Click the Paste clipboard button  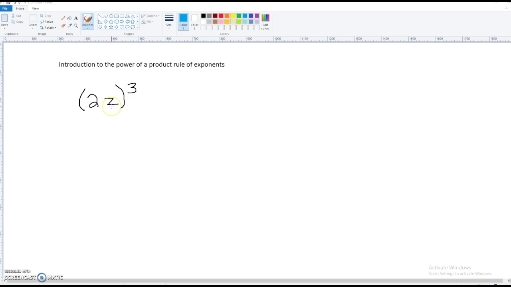[4, 18]
